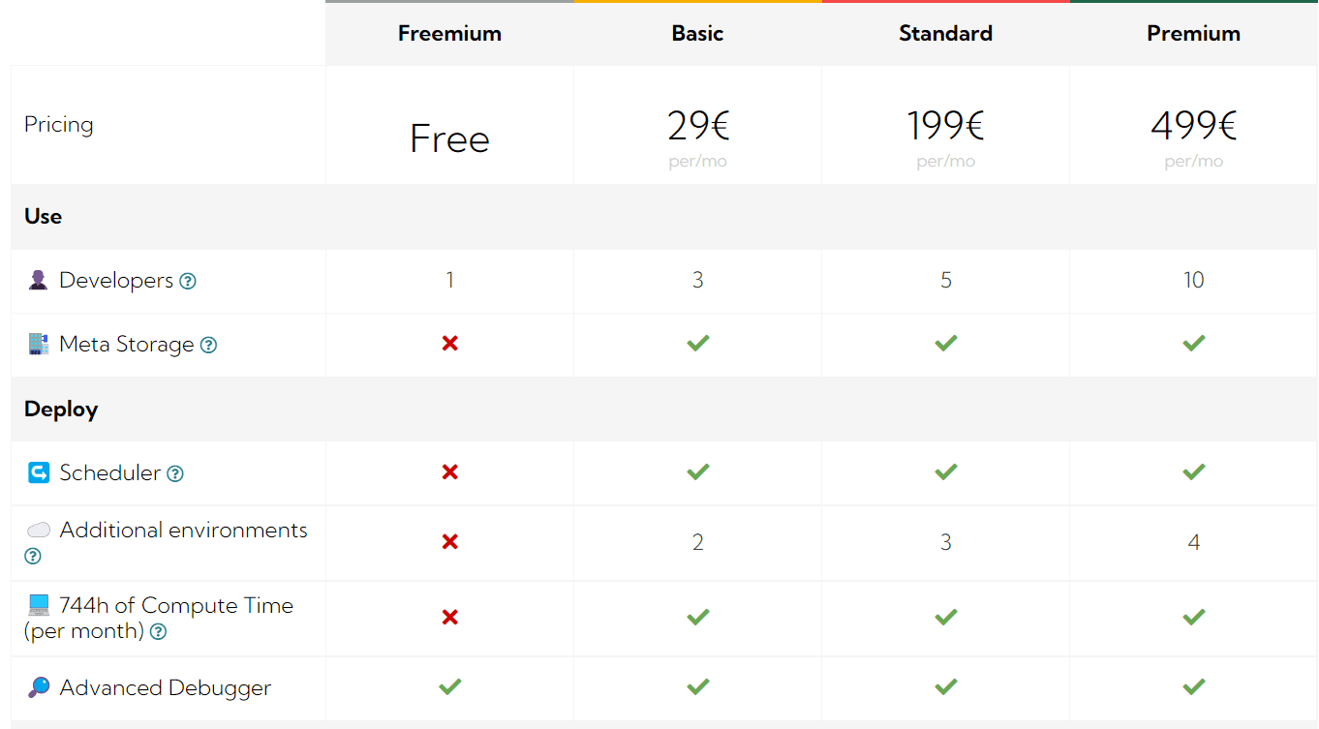Click the Standard 199€ pricing link

(x=945, y=125)
